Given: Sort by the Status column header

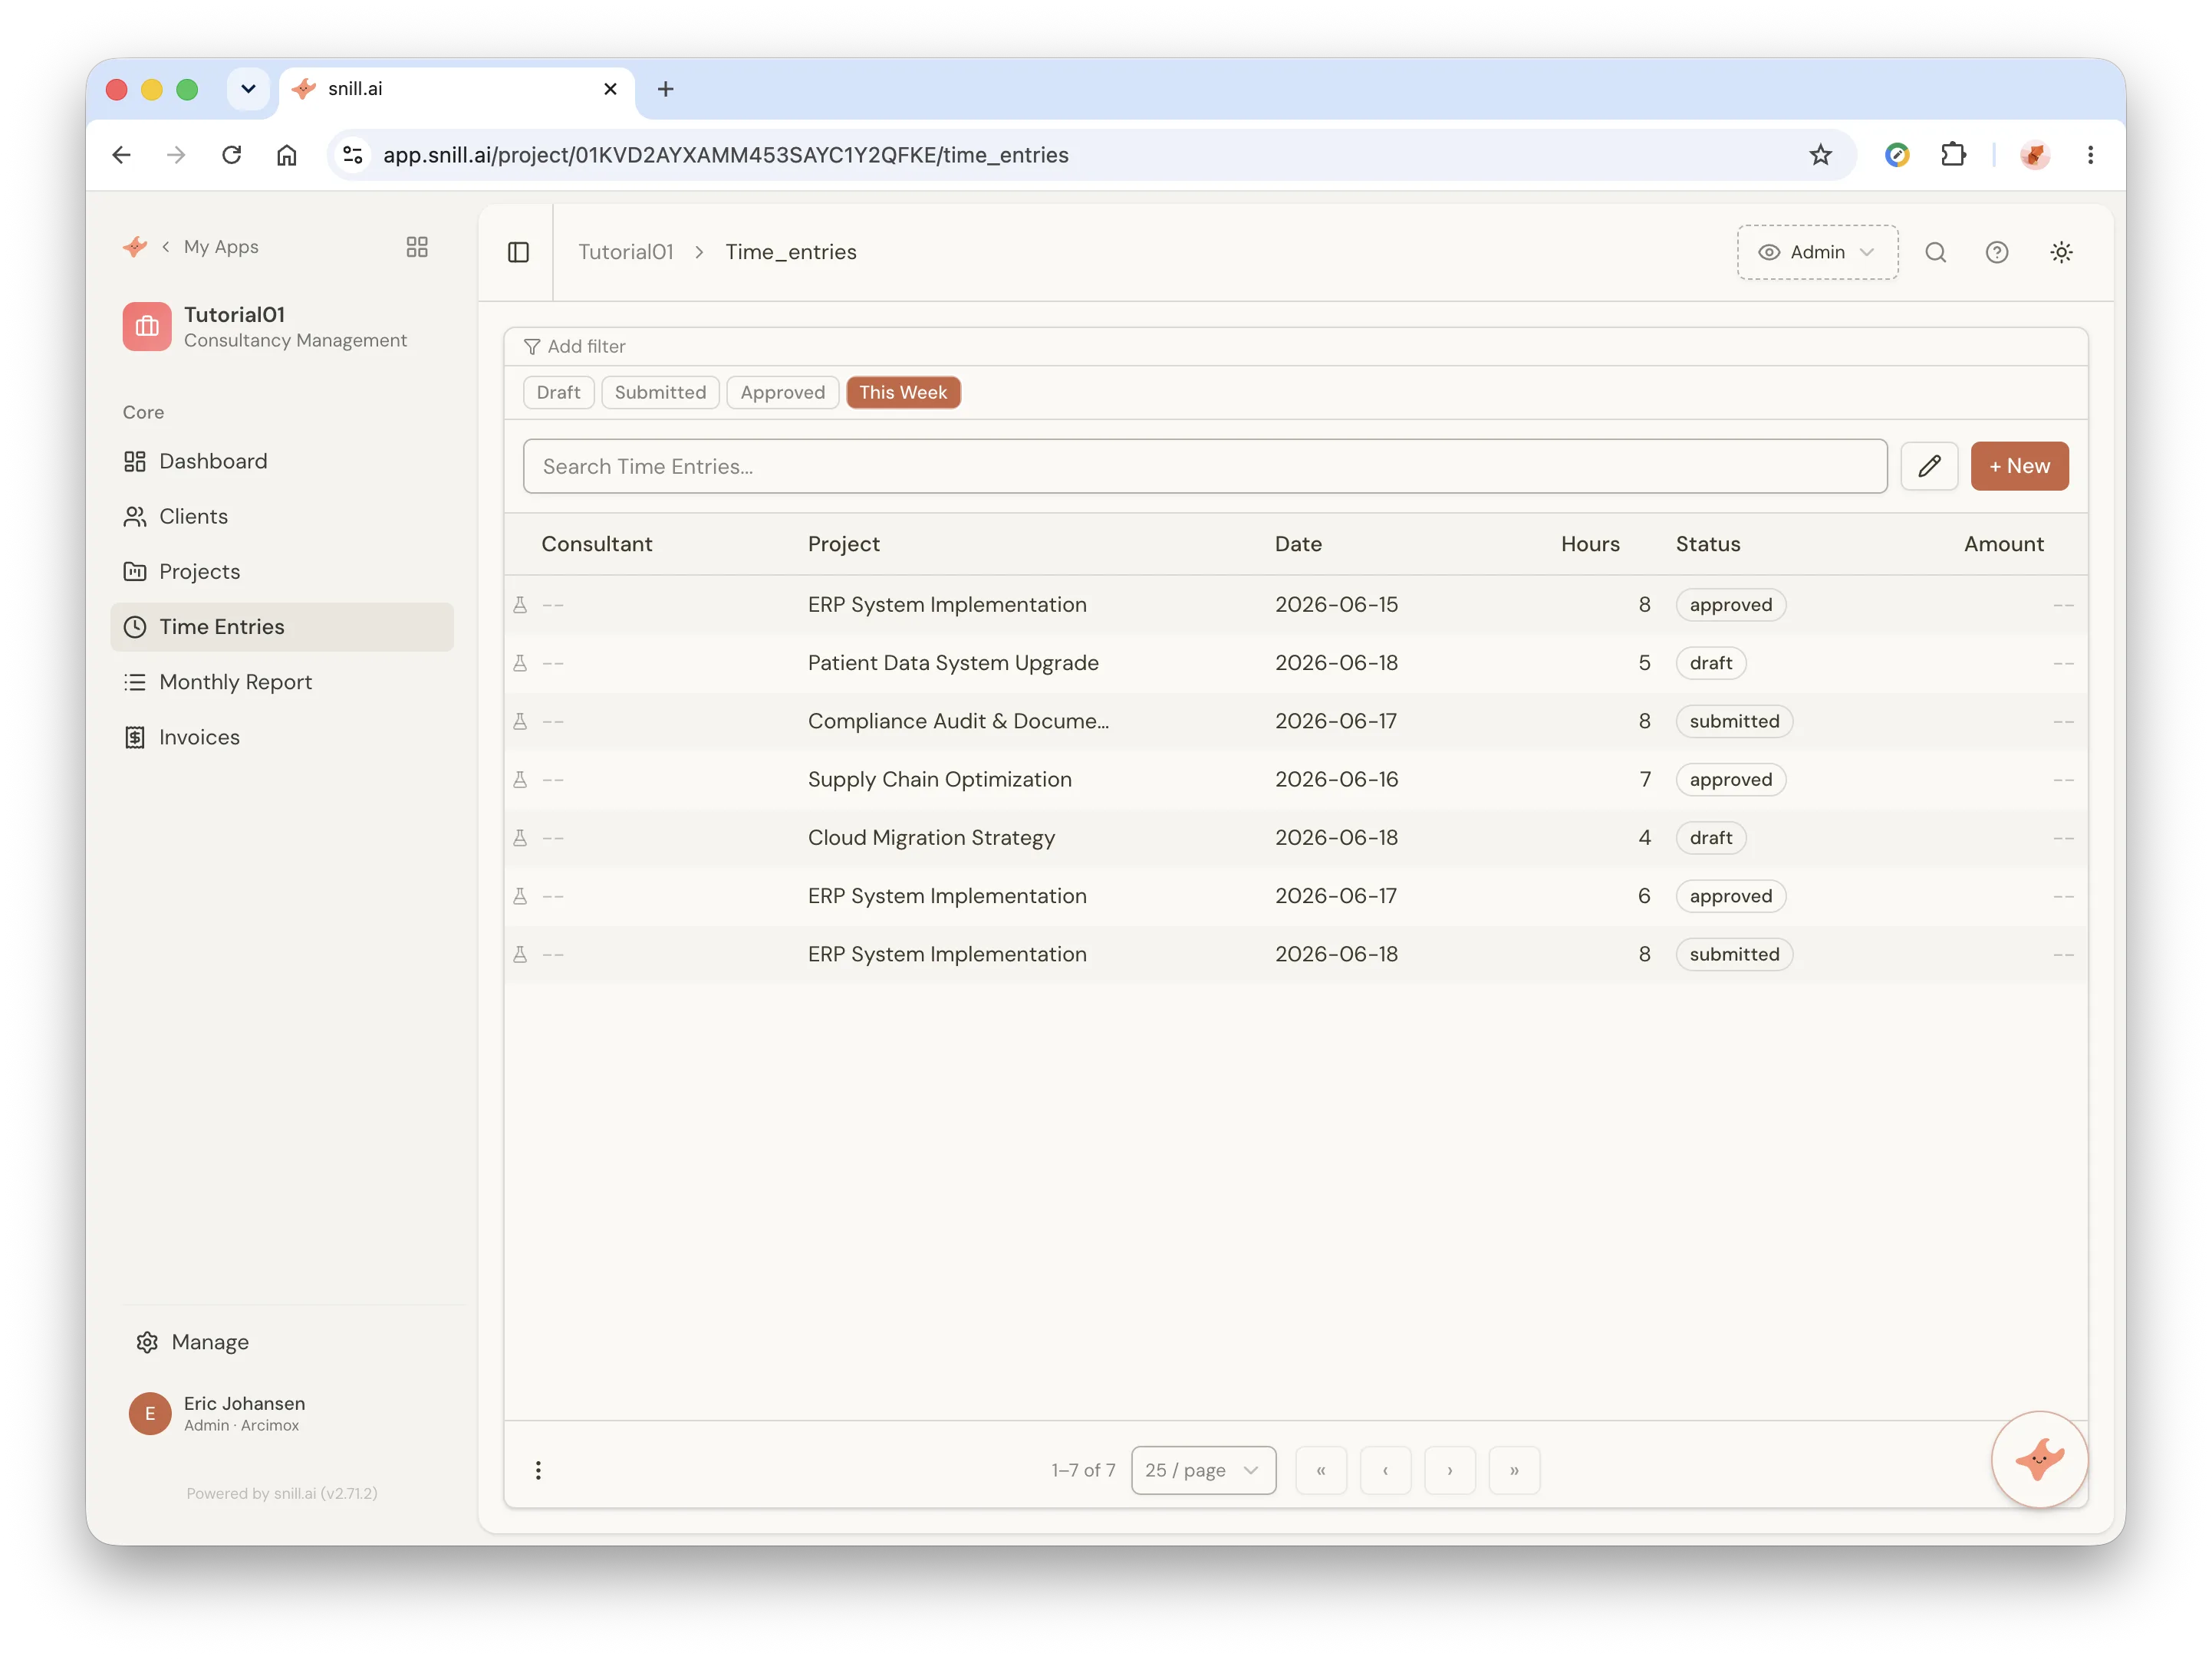Looking at the screenshot, I should pyautogui.click(x=1707, y=544).
